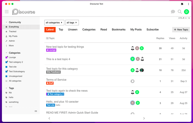Open topic This is a test topic 4
The image size is (193, 123).
(58, 59)
